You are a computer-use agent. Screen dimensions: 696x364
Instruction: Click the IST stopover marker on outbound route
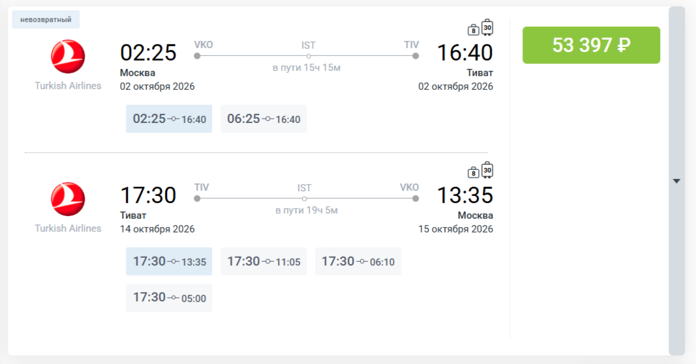point(309,56)
